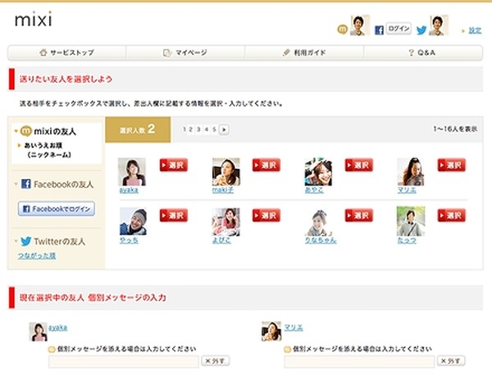Screen dimensions: 492x385
Task: Click the next page arrow button
Action: [224, 130]
